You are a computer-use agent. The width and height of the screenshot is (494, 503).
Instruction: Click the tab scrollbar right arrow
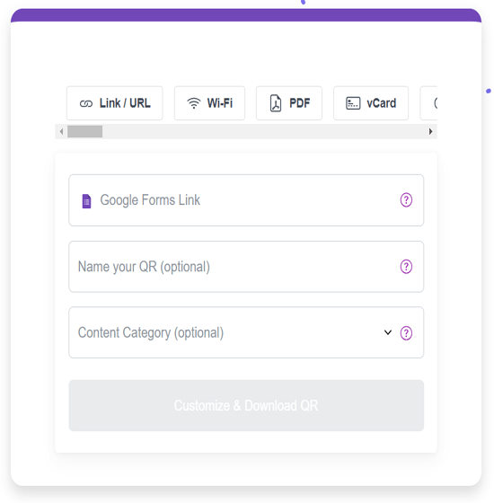431,131
